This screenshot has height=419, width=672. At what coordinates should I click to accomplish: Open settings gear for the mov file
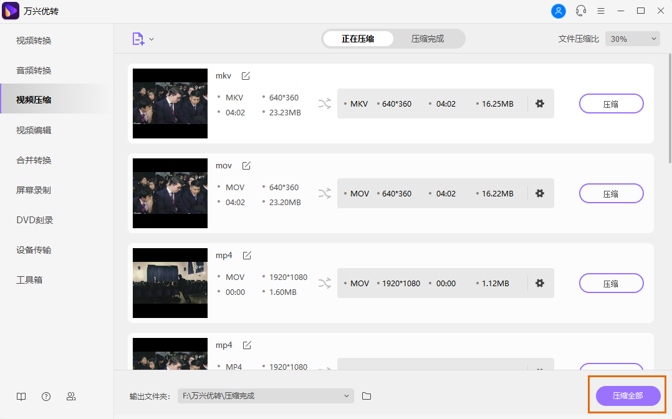pyautogui.click(x=540, y=193)
